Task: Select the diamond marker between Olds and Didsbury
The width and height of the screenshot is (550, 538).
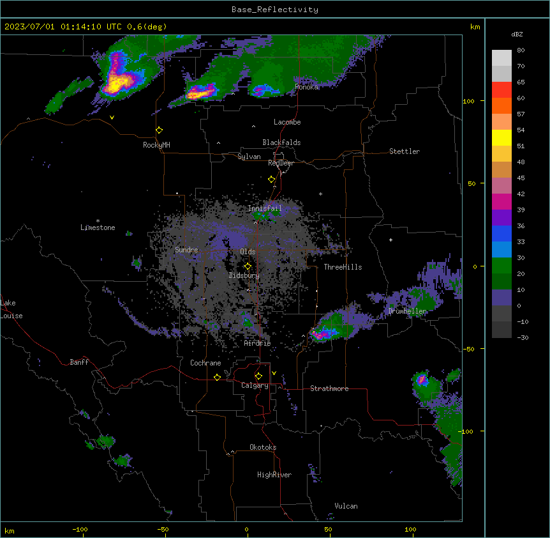Action: pyautogui.click(x=248, y=266)
